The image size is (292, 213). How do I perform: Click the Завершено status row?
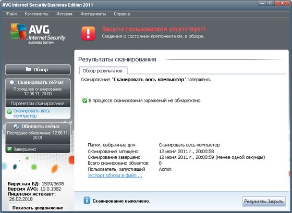pyautogui.click(x=38, y=149)
